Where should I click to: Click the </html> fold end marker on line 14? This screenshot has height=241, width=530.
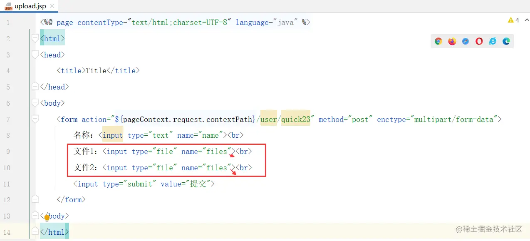35,232
